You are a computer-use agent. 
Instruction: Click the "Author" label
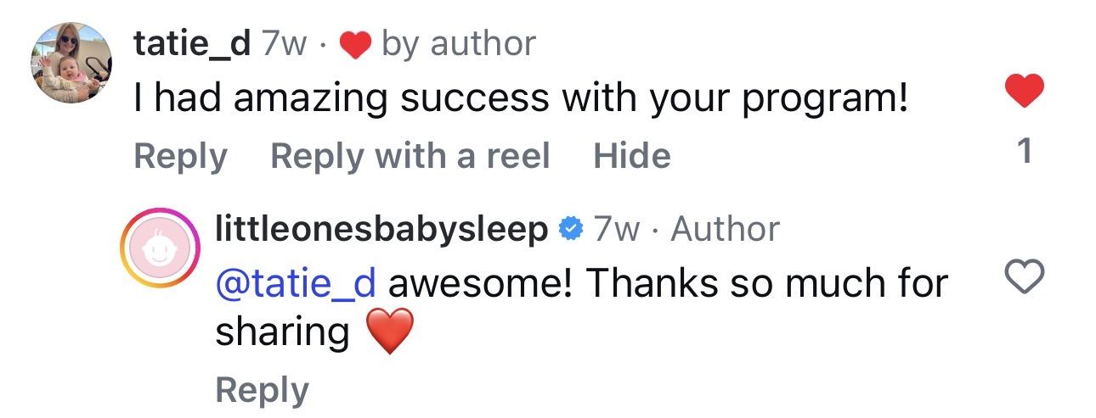[x=725, y=230]
